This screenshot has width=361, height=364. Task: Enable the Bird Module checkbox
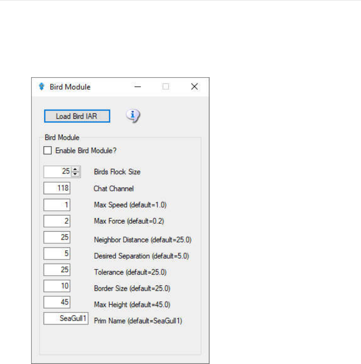pos(48,150)
